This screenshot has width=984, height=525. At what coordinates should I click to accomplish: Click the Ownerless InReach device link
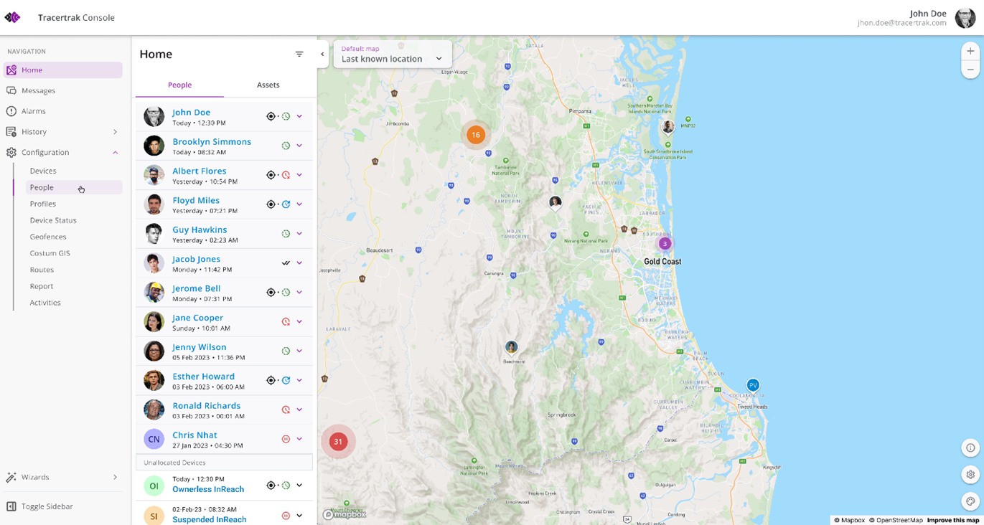208,489
